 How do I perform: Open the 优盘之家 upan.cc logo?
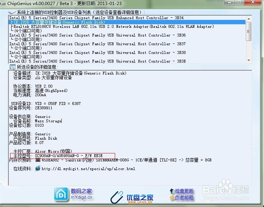[x=132, y=198]
